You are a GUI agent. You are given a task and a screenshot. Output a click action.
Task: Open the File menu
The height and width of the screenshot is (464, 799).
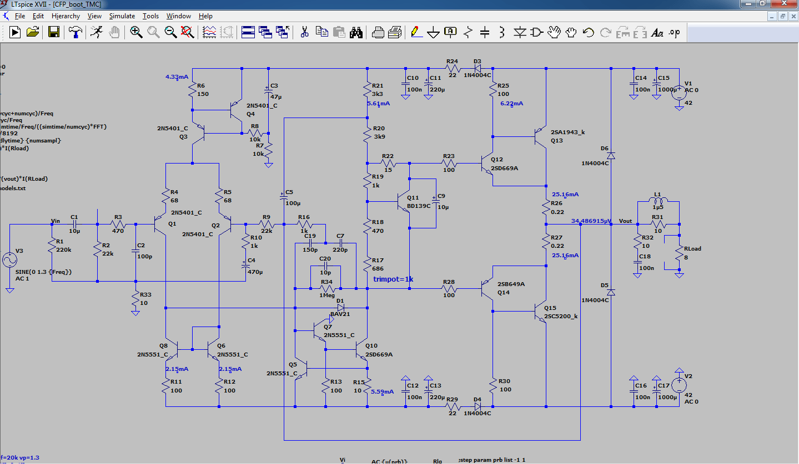pos(20,16)
